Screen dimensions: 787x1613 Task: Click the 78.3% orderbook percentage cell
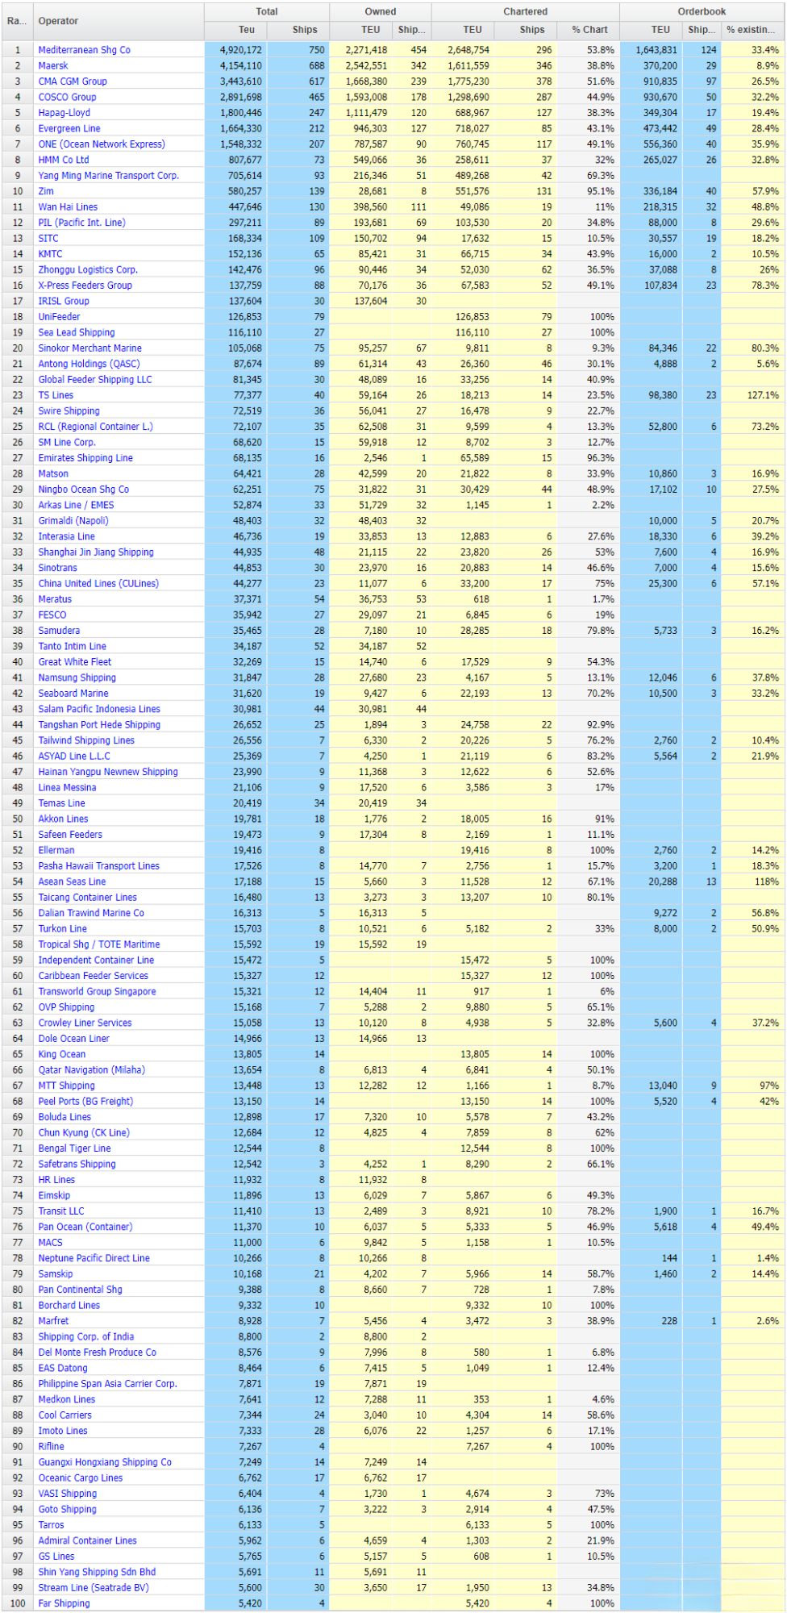pyautogui.click(x=753, y=286)
